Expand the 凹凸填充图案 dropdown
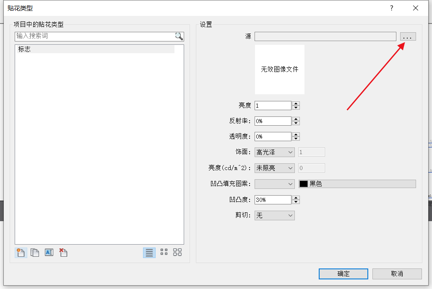The width and height of the screenshot is (432, 289). pyautogui.click(x=274, y=184)
